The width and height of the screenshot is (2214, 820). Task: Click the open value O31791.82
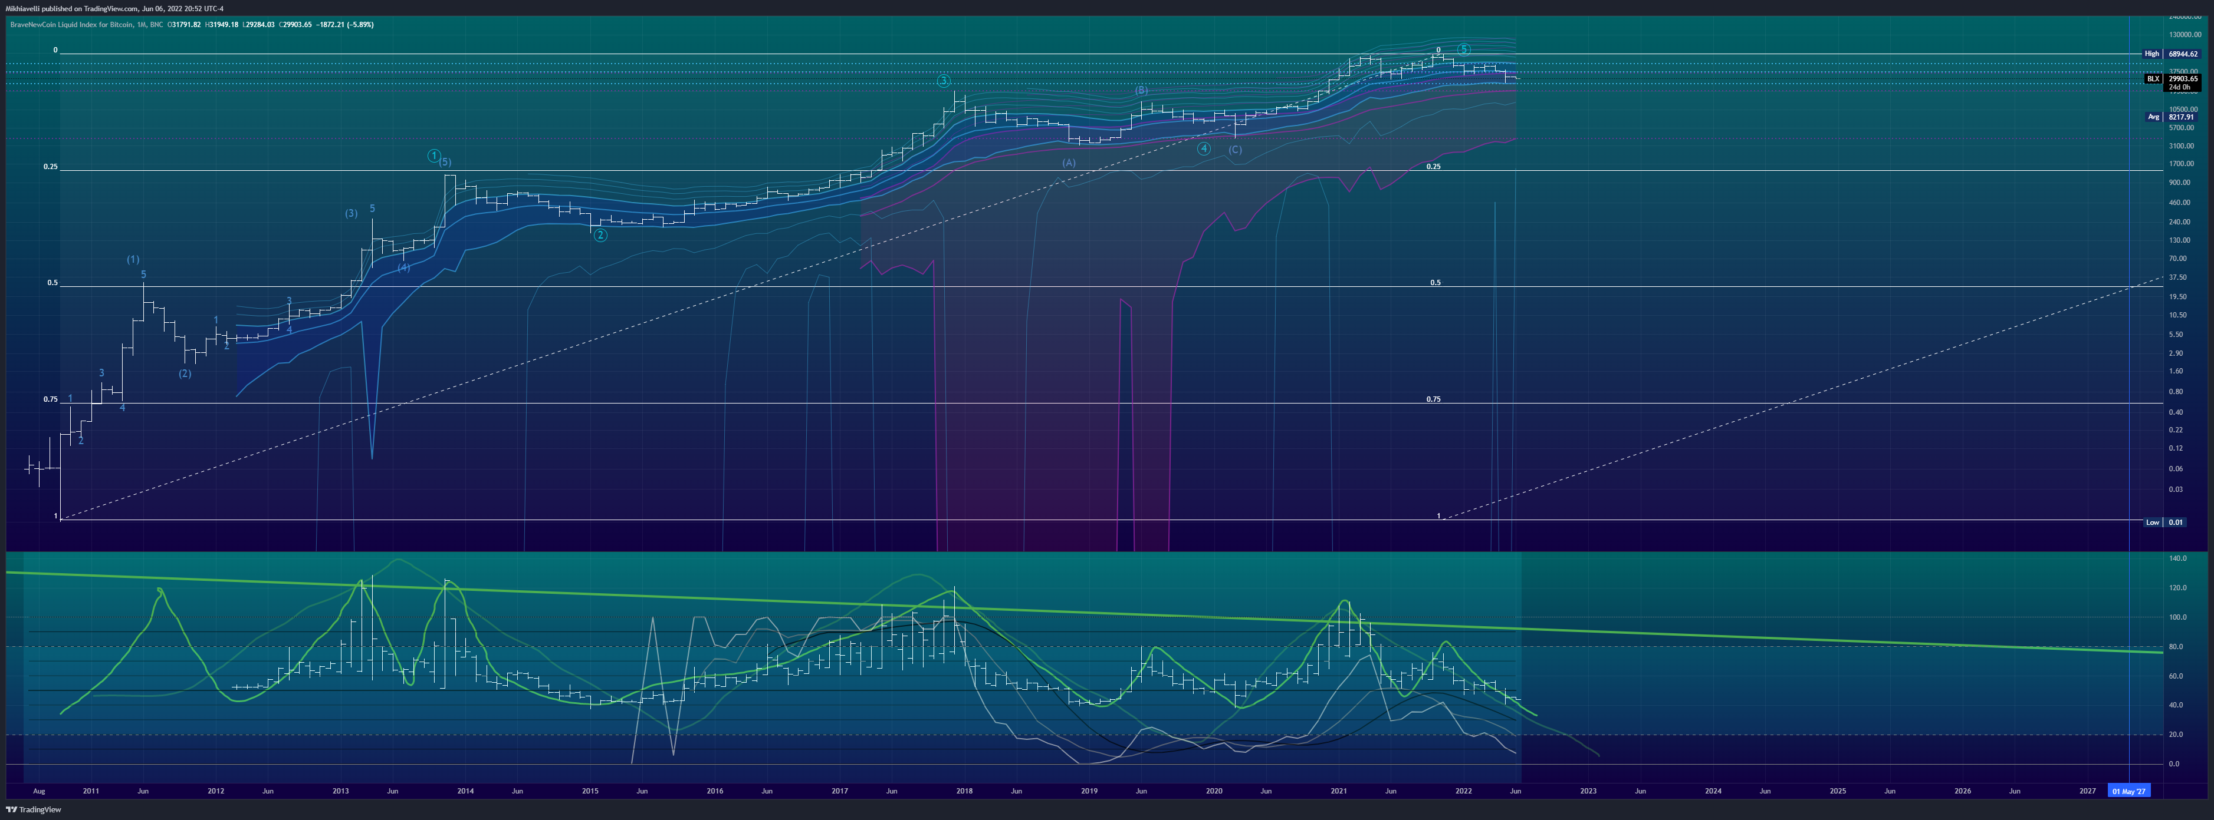coord(185,25)
